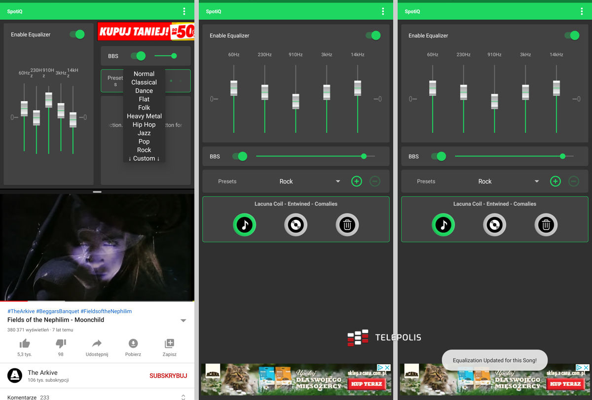Click the Pobierz download icon
Image resolution: width=592 pixels, height=400 pixels.
coord(133,344)
